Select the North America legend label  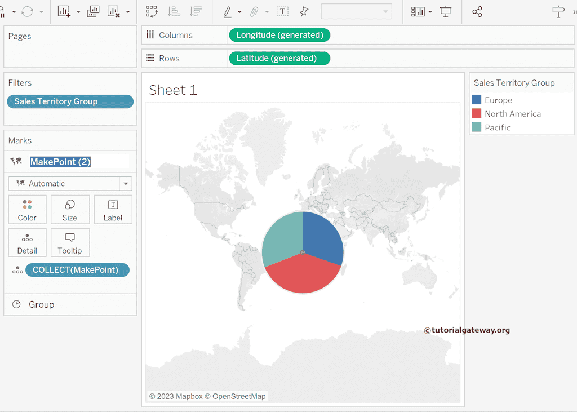513,114
